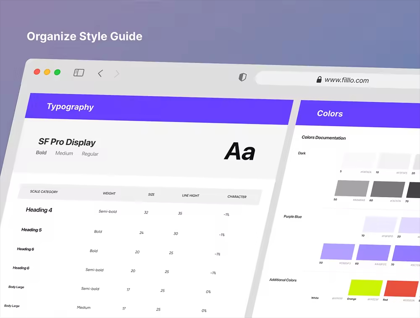Click the green maximize window button
The image size is (420, 318).
click(x=58, y=72)
